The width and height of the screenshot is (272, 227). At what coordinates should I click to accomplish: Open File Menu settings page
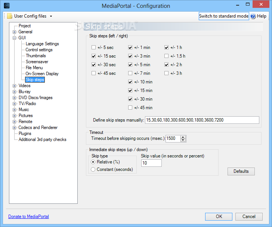click(34, 68)
